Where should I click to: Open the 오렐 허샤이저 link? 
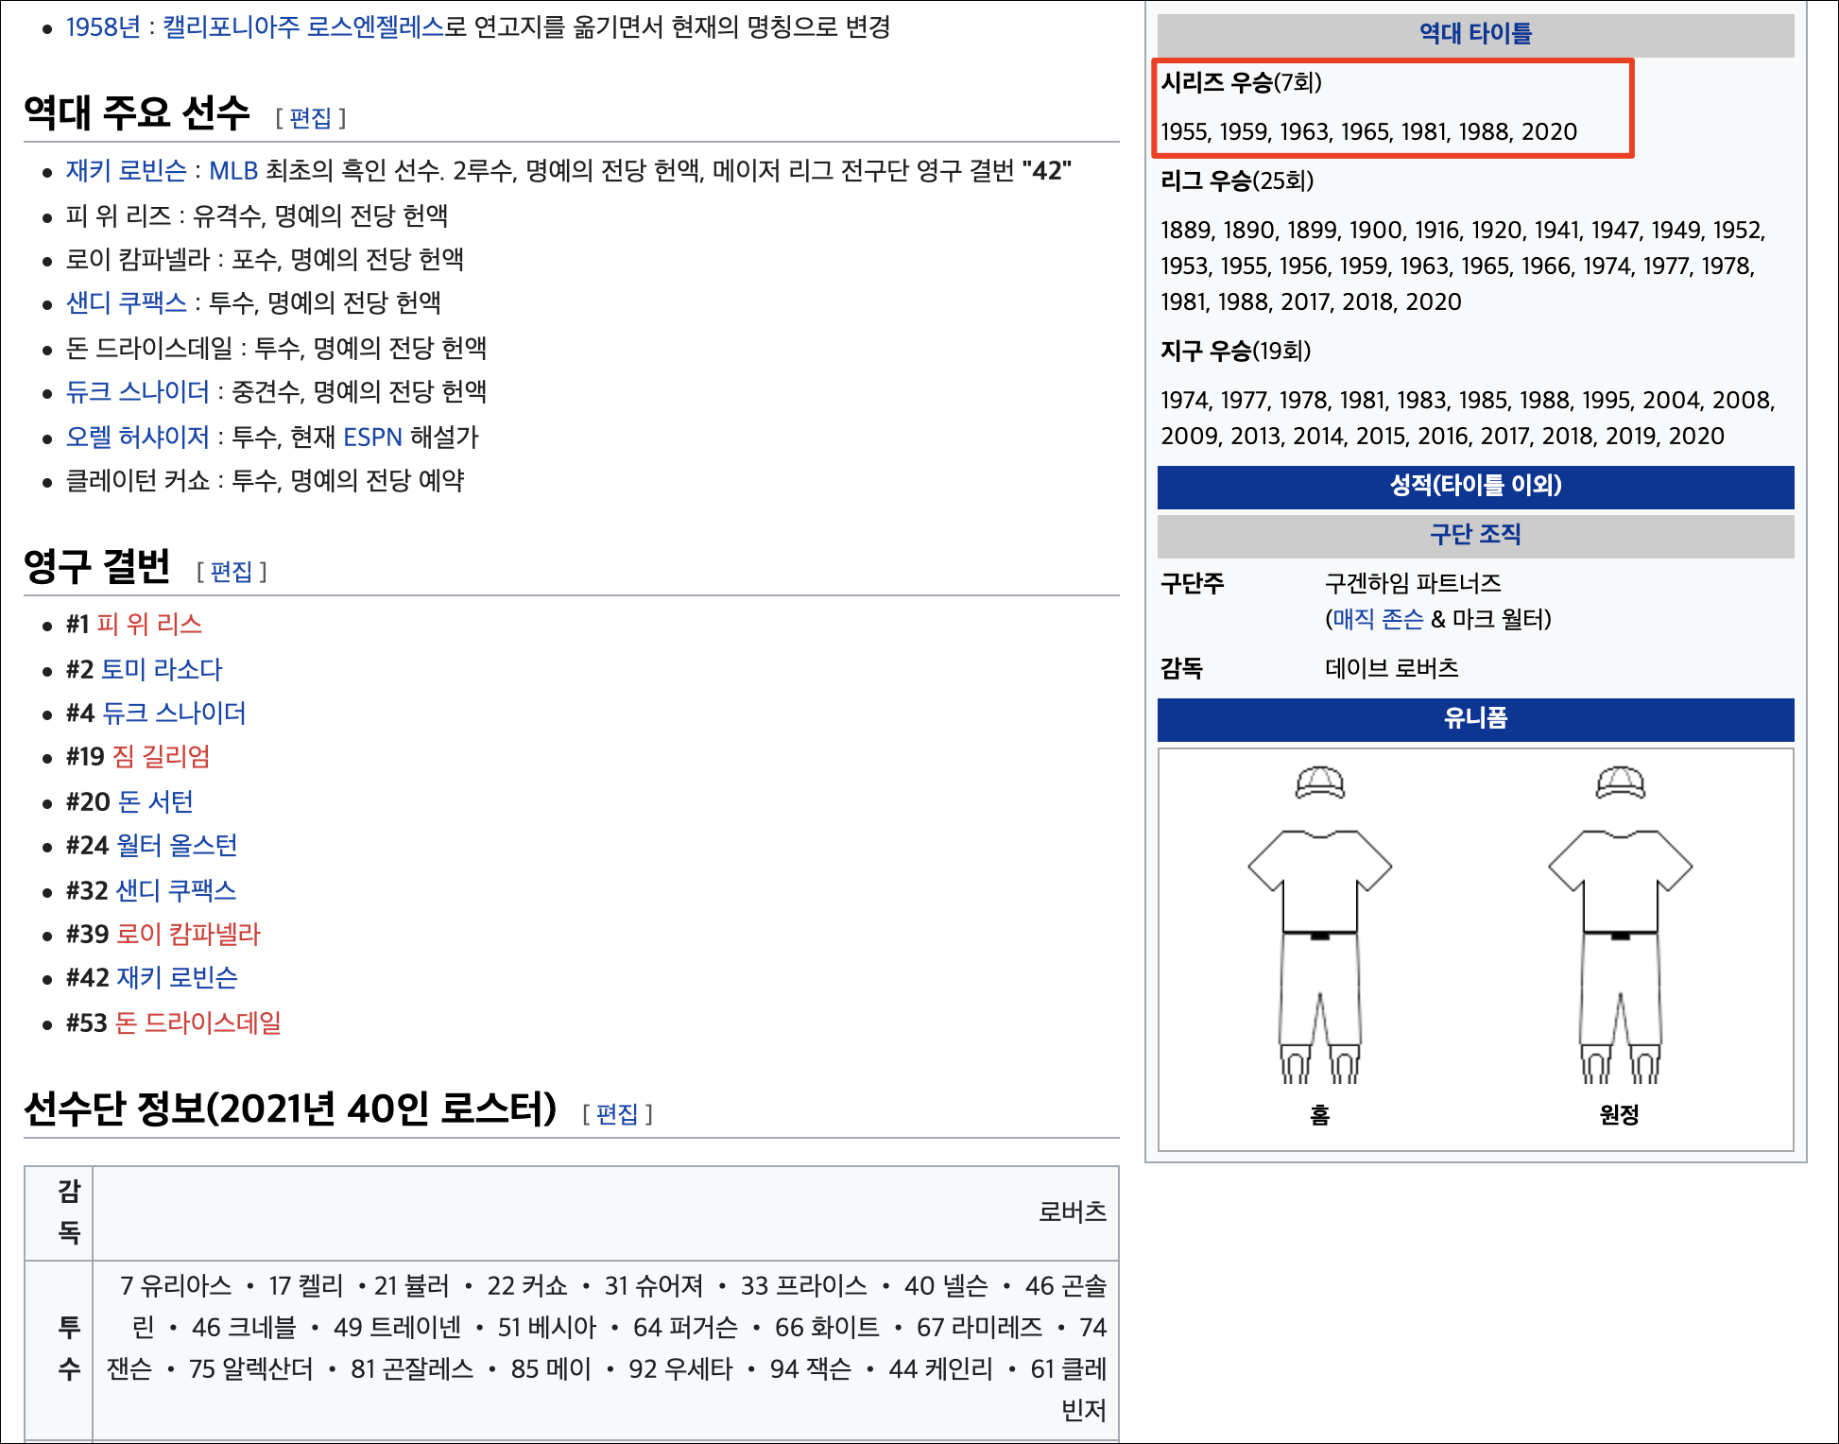[x=137, y=437]
